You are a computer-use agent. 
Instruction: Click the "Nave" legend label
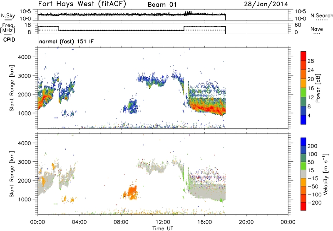(x=316, y=29)
